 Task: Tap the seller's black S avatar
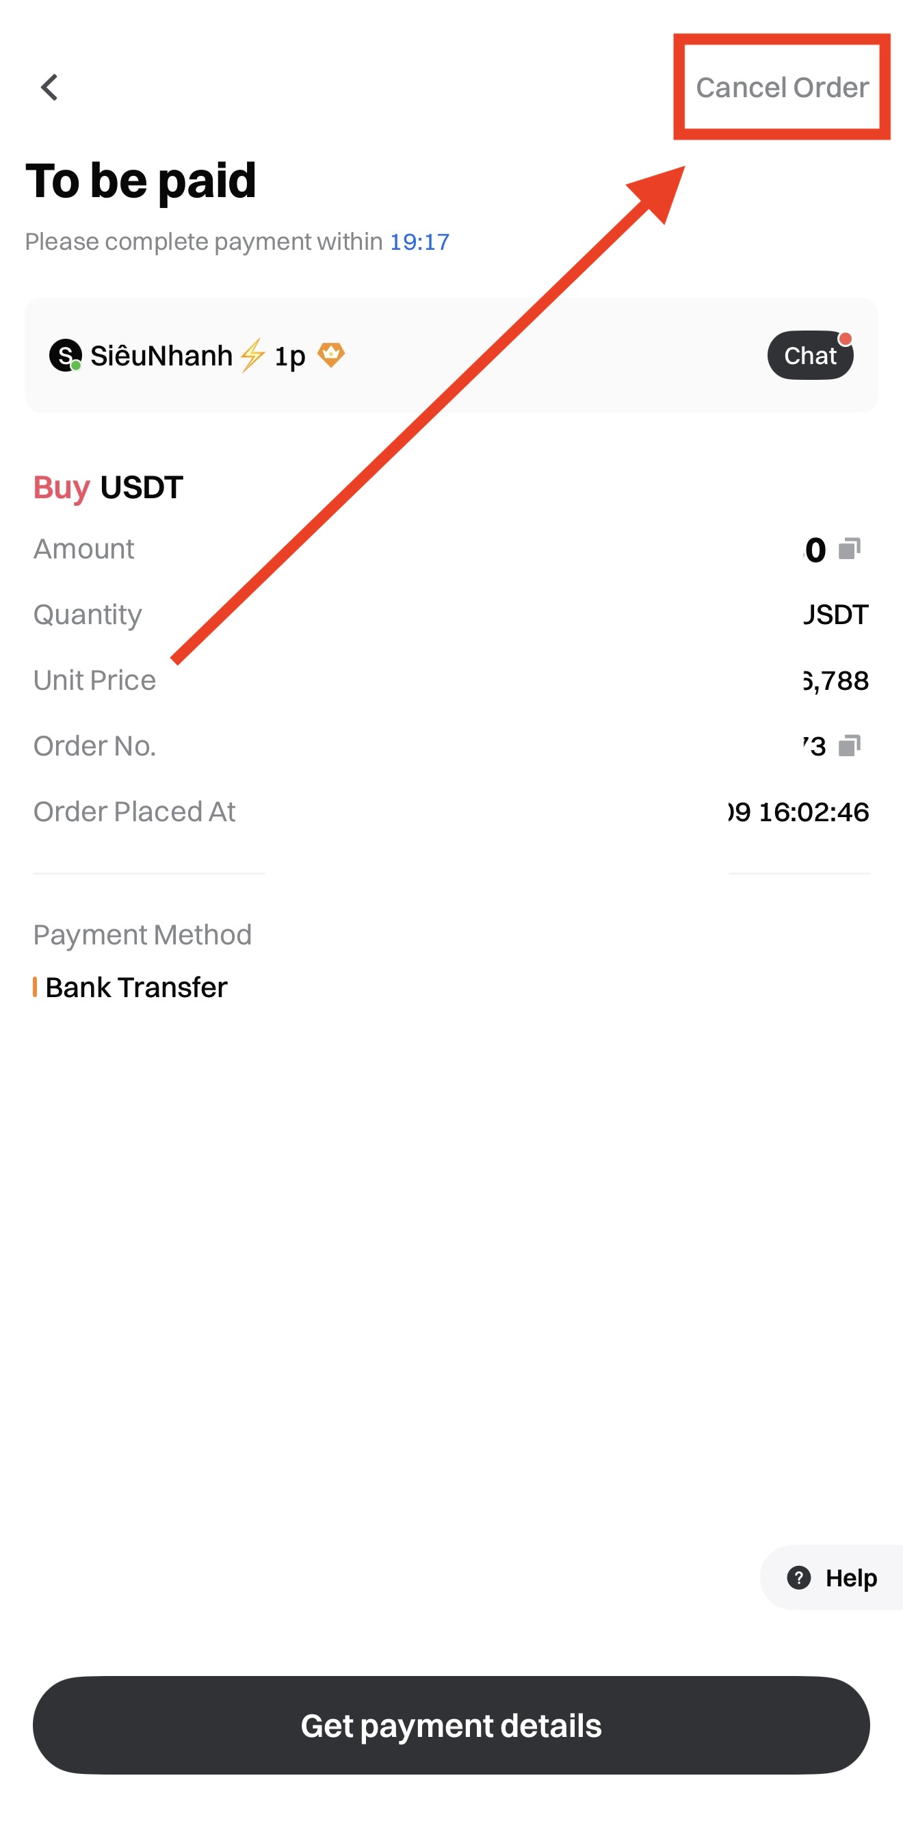[x=64, y=355]
